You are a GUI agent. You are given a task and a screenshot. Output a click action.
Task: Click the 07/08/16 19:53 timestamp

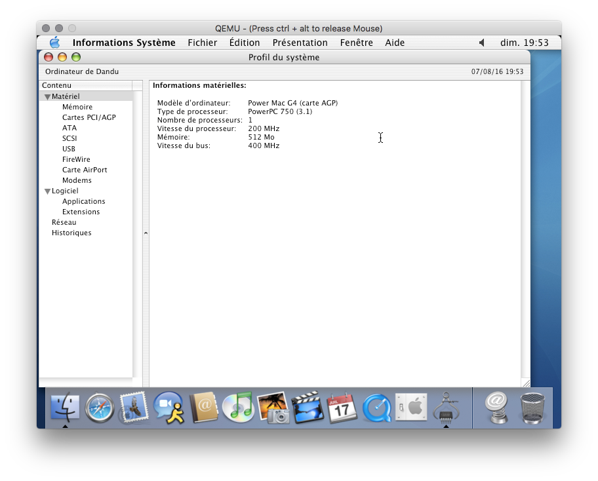497,71
